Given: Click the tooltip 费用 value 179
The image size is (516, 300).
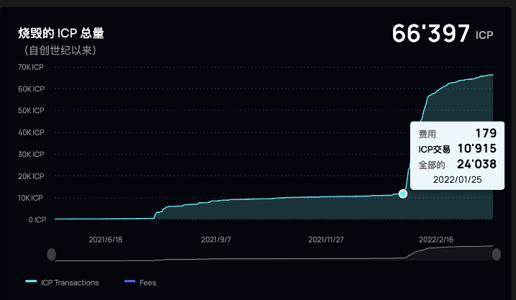Looking at the screenshot, I should (486, 133).
